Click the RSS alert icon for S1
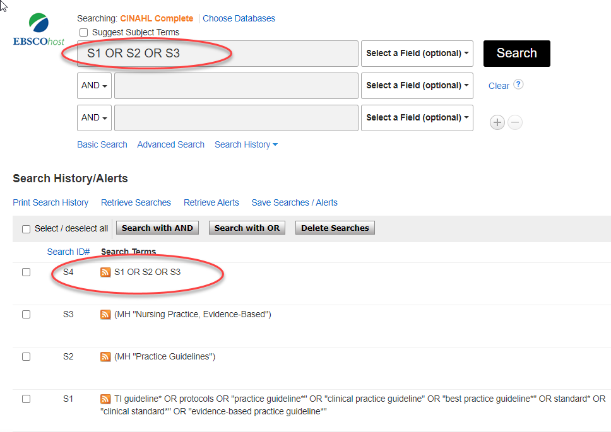Image resolution: width=611 pixels, height=432 pixels. (x=105, y=399)
